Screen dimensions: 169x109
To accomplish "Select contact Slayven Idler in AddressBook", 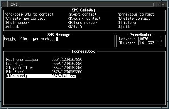I will click(x=44, y=68).
